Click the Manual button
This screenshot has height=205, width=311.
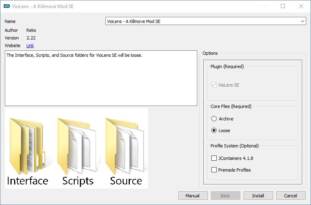193,196
